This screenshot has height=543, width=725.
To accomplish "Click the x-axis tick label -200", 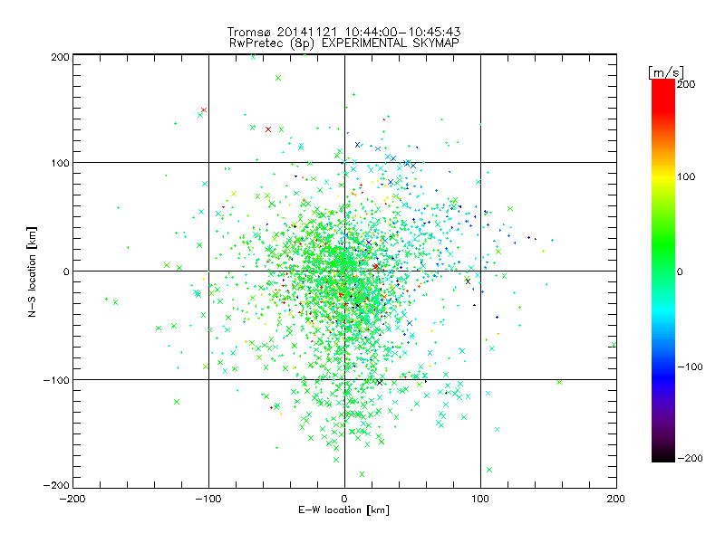I will (72, 499).
